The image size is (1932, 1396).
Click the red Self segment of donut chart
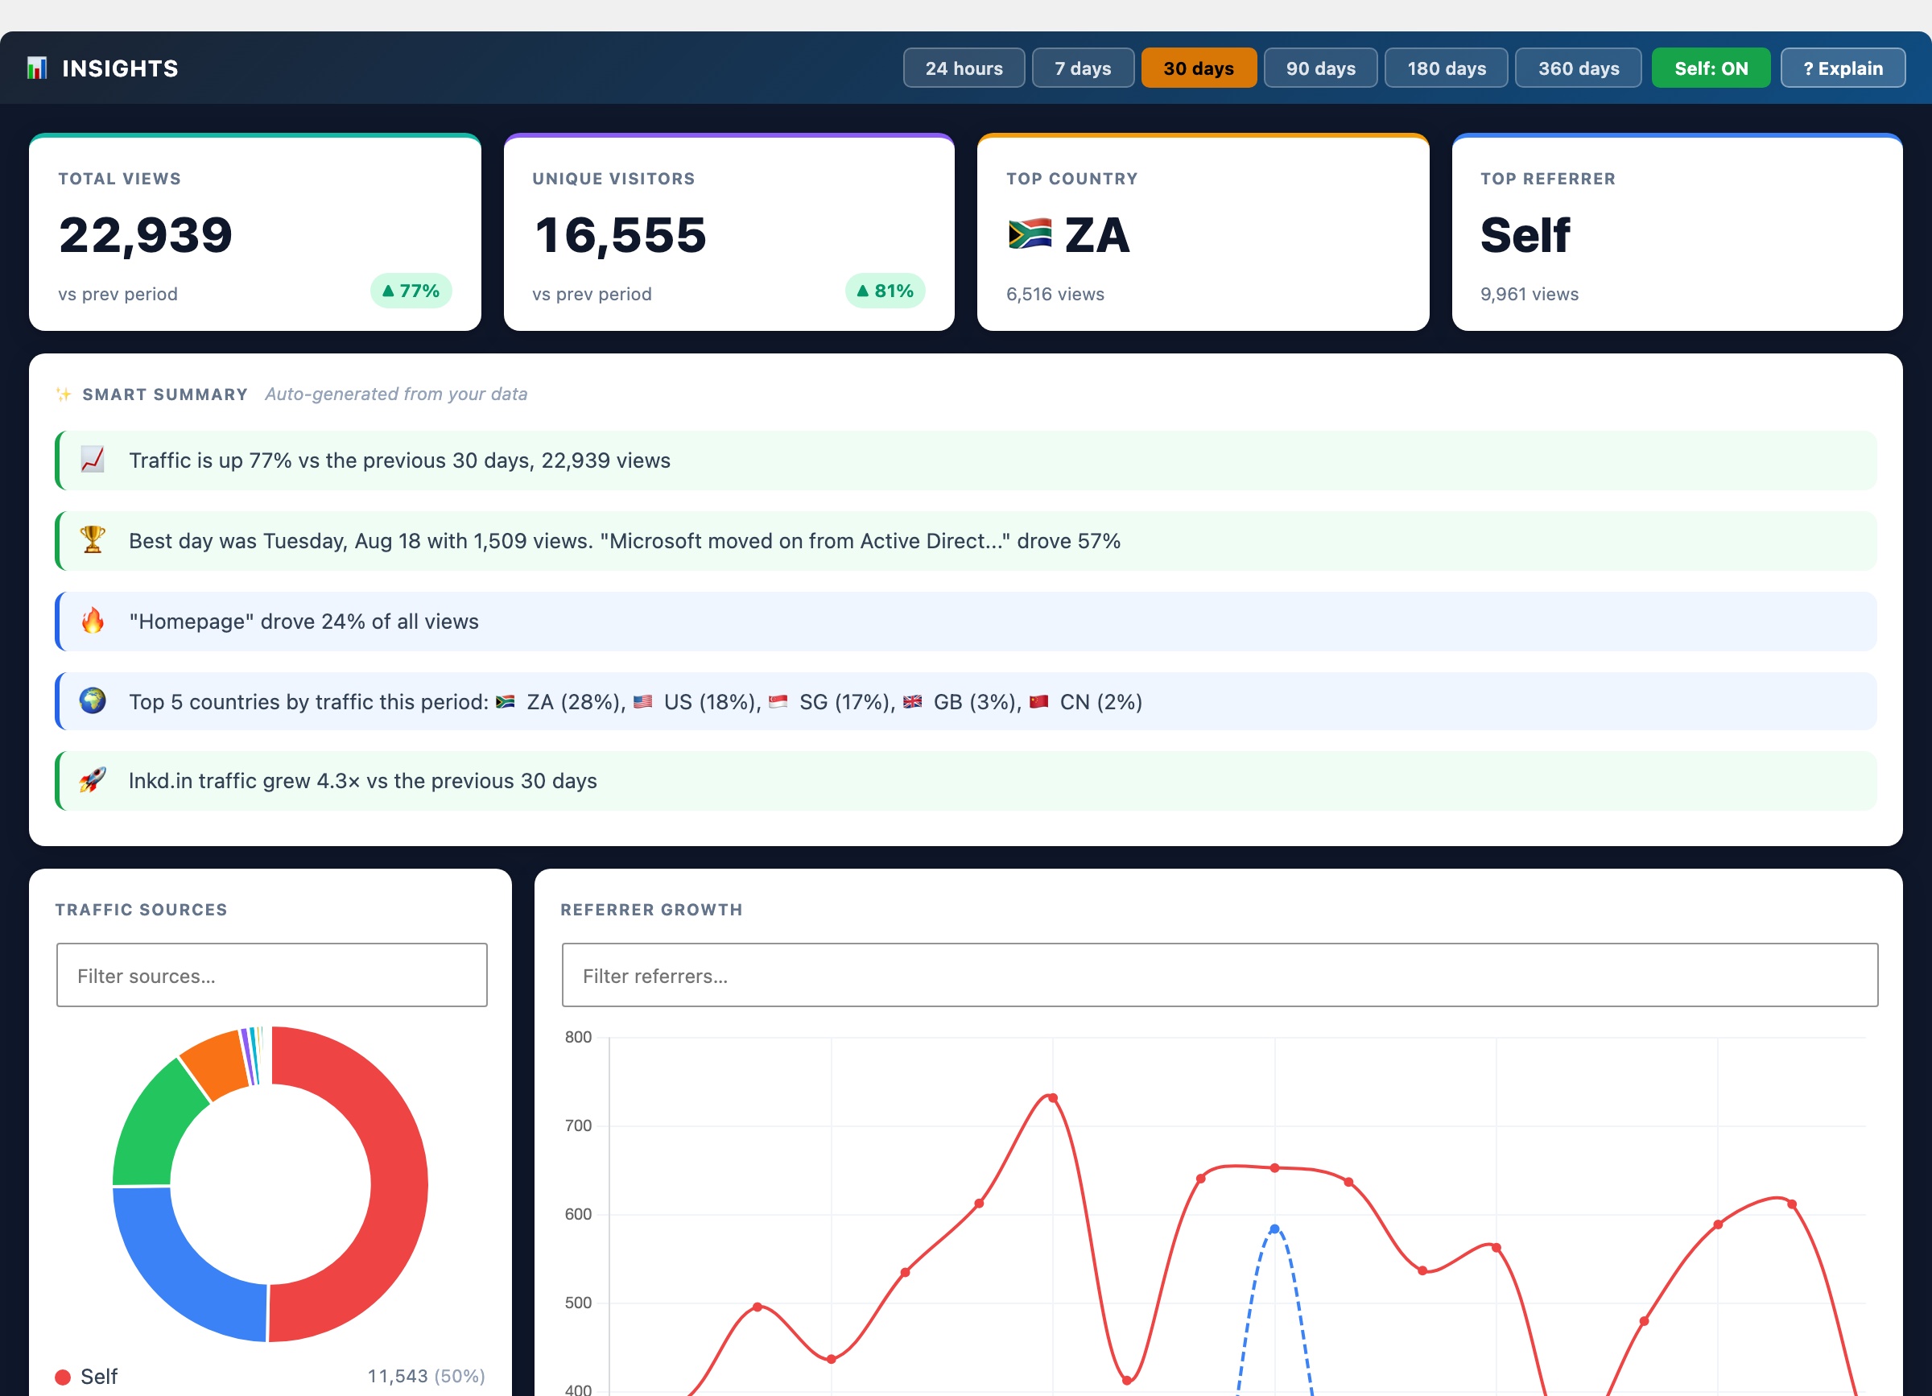(x=398, y=1184)
